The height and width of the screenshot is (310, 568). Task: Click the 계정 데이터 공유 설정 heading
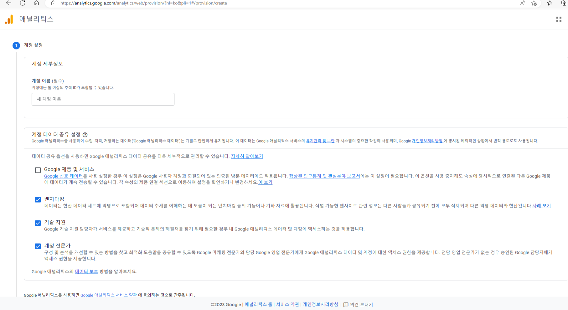[x=56, y=134]
